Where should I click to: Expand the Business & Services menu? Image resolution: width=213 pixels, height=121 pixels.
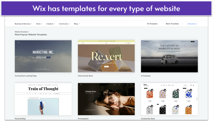point(23,24)
